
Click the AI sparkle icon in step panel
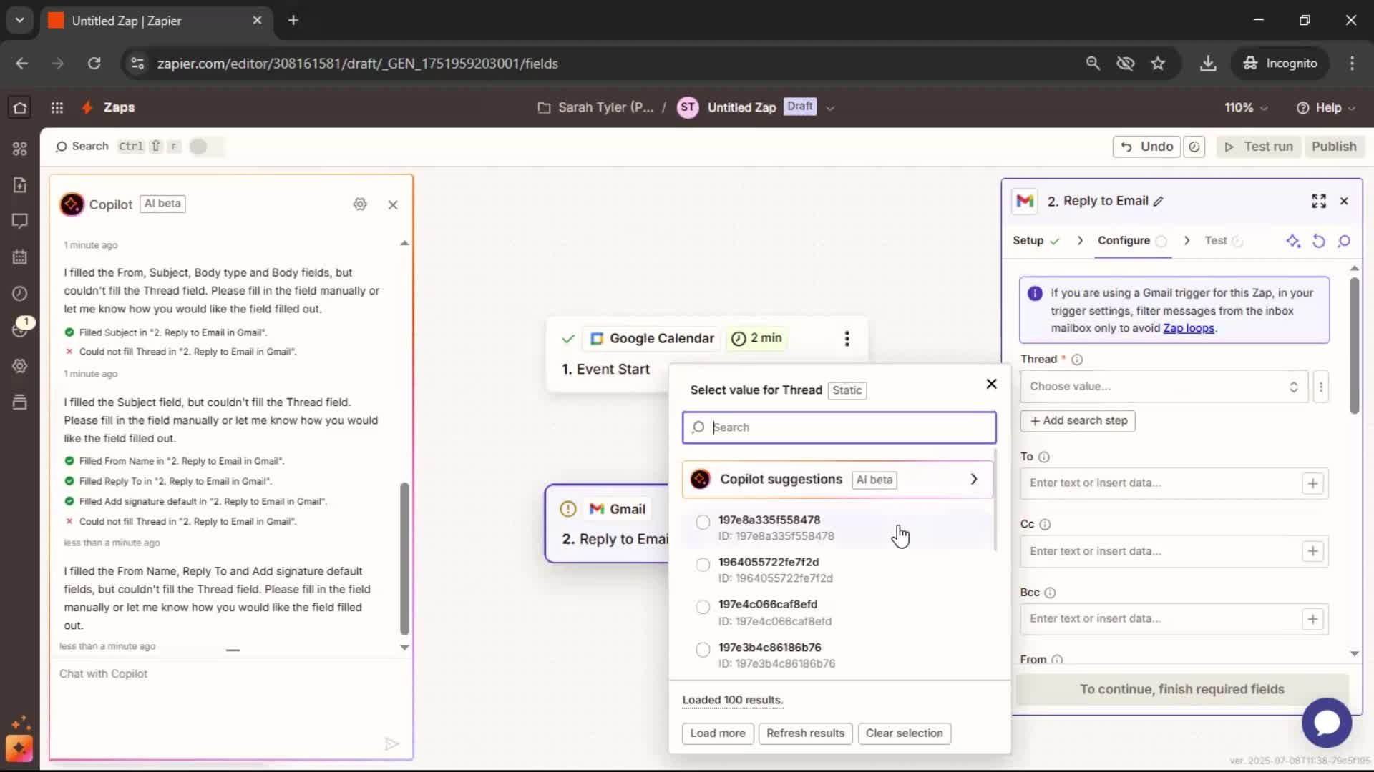[1292, 241]
